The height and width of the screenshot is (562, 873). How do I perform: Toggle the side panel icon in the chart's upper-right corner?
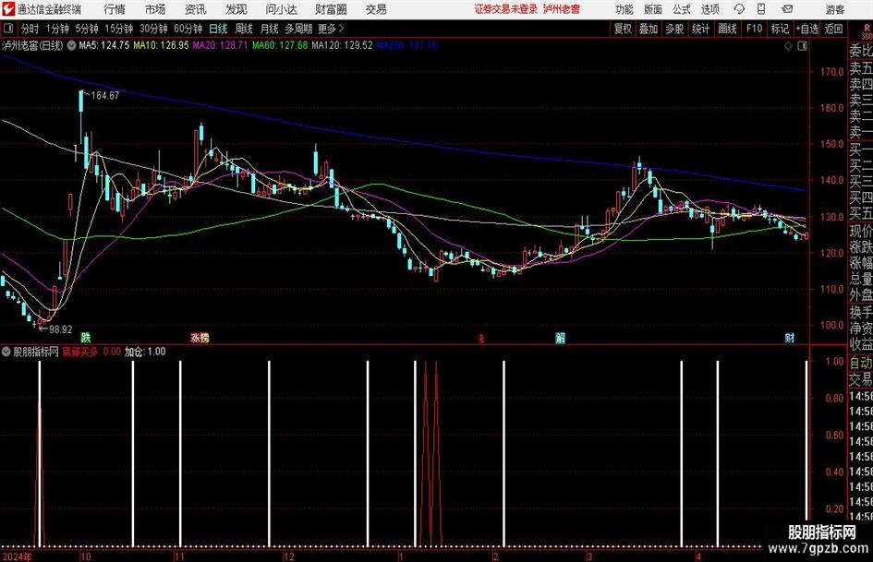(802, 45)
